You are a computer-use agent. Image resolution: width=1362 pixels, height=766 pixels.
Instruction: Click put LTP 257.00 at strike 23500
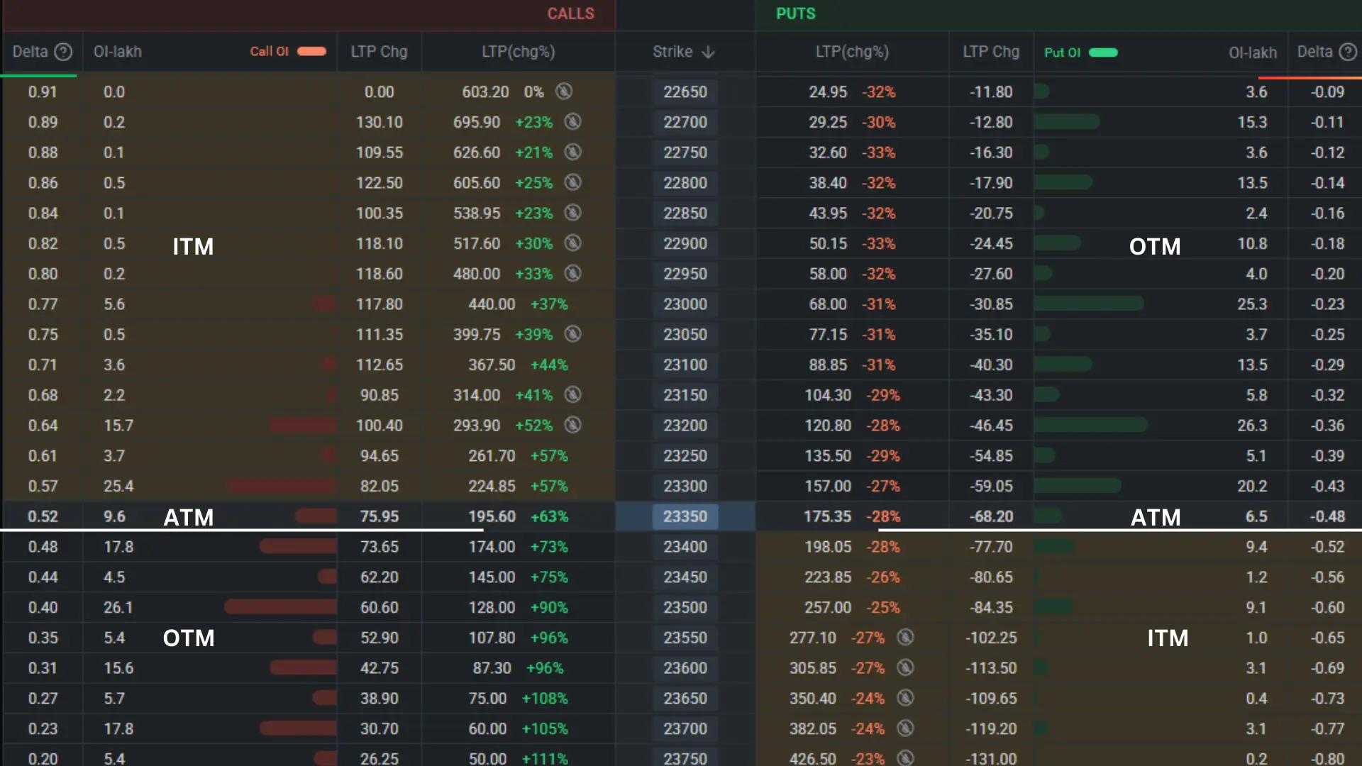(x=828, y=607)
